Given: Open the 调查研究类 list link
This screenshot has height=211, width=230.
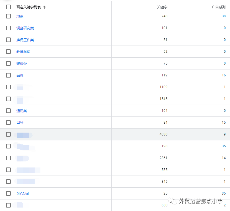Looking at the screenshot, I should 25,28.
